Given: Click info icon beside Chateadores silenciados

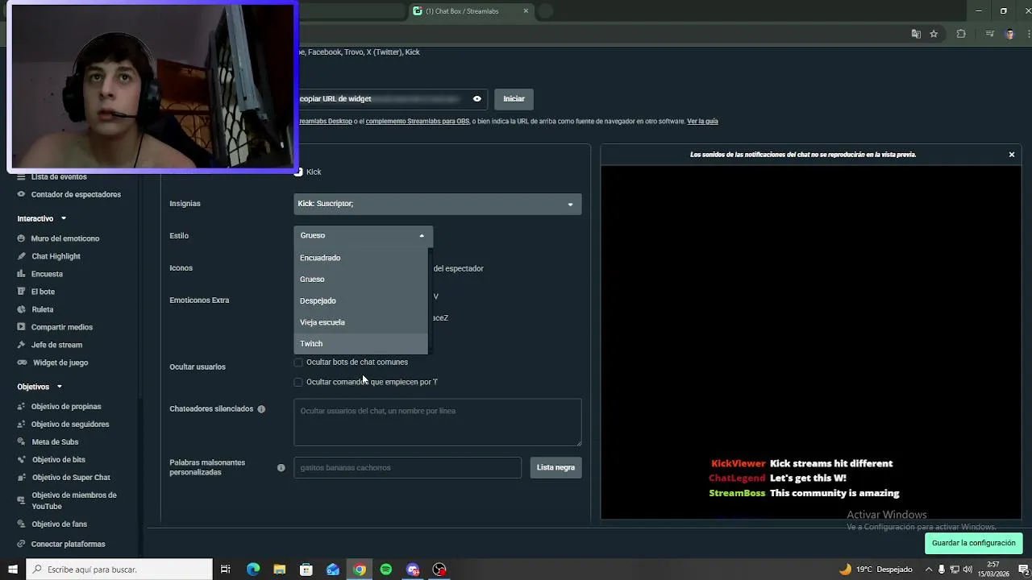Looking at the screenshot, I should click(261, 409).
